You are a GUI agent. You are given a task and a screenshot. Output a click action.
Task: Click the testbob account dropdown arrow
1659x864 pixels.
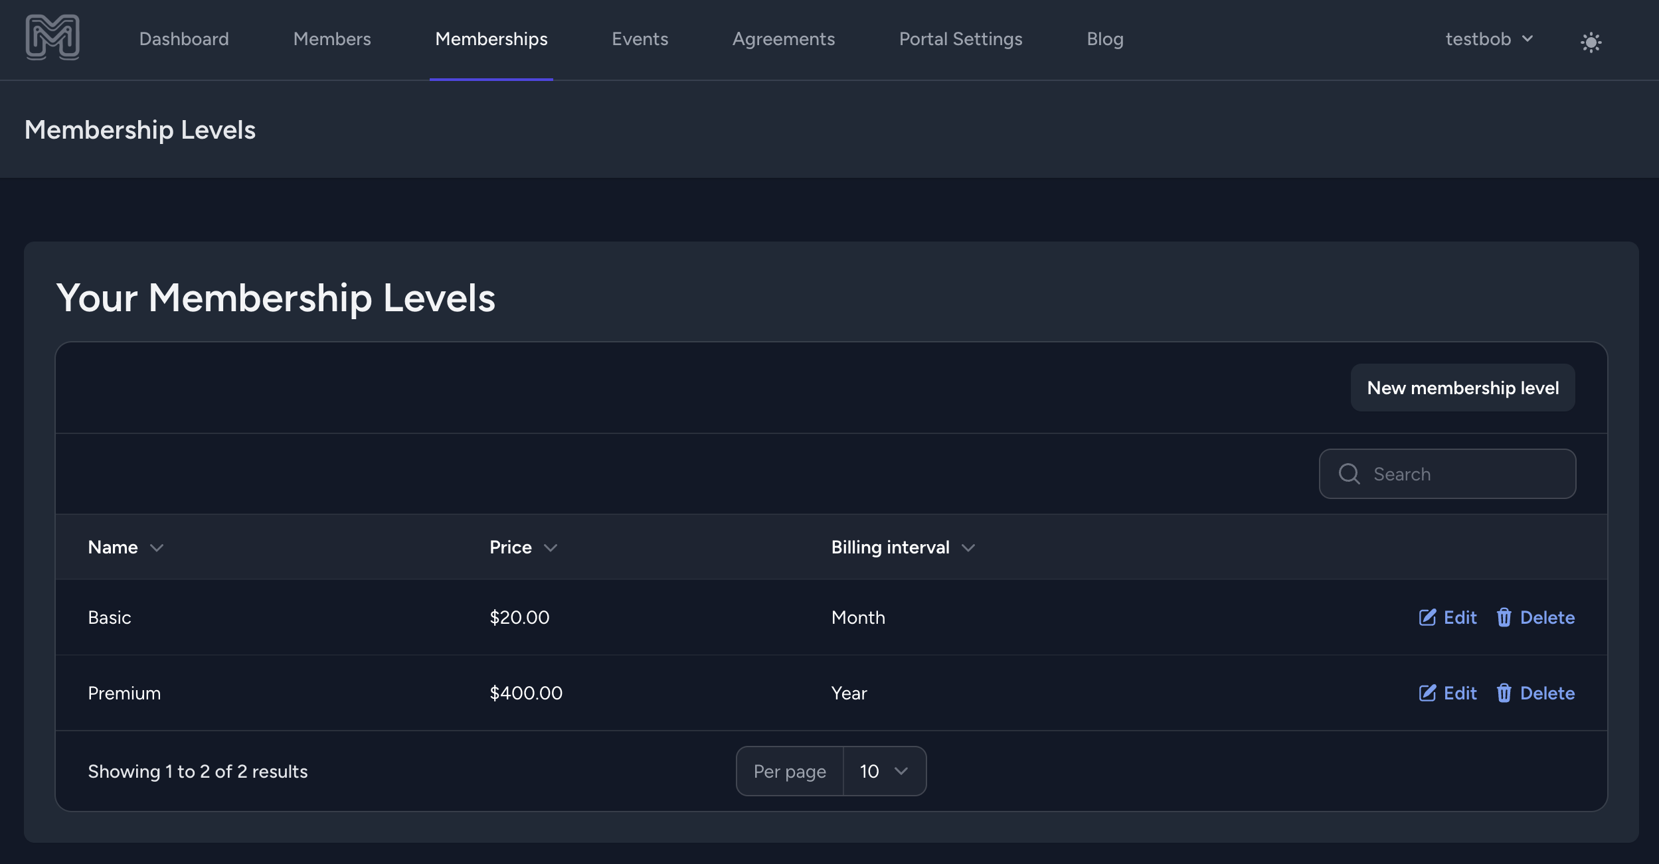coord(1529,38)
